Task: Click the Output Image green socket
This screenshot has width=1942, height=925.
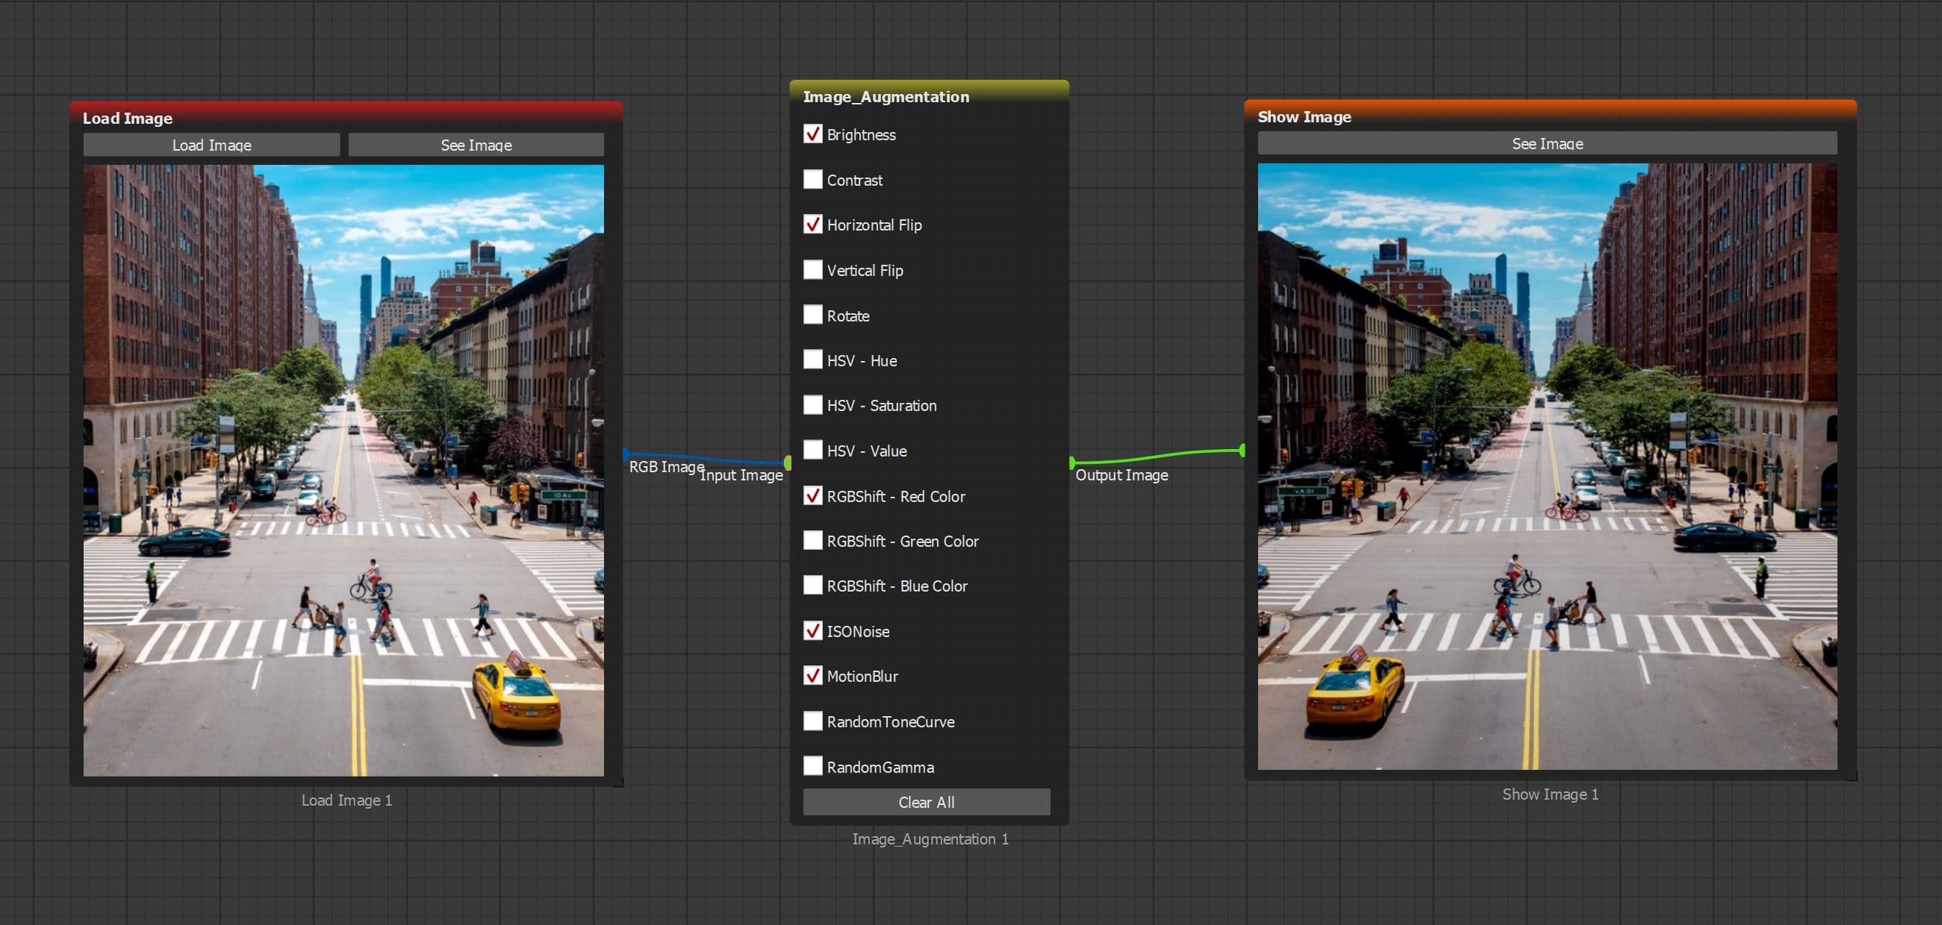Action: coord(1072,462)
